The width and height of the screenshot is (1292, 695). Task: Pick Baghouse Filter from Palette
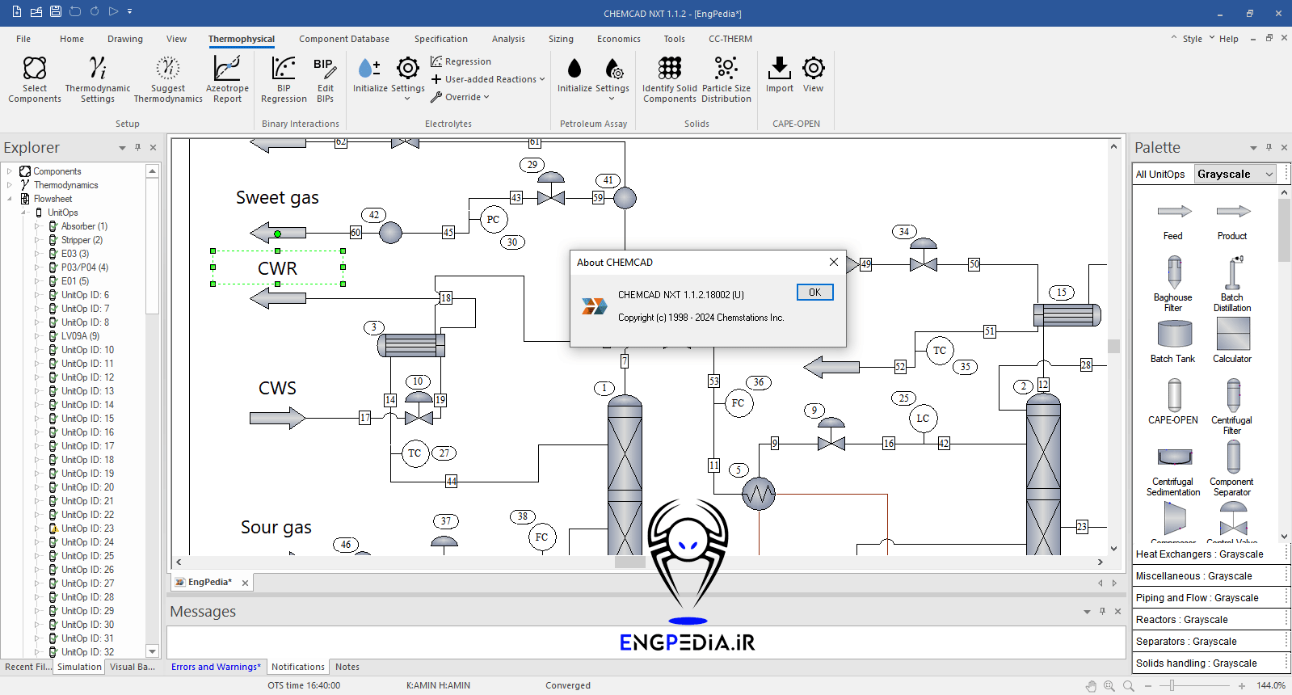(x=1173, y=283)
